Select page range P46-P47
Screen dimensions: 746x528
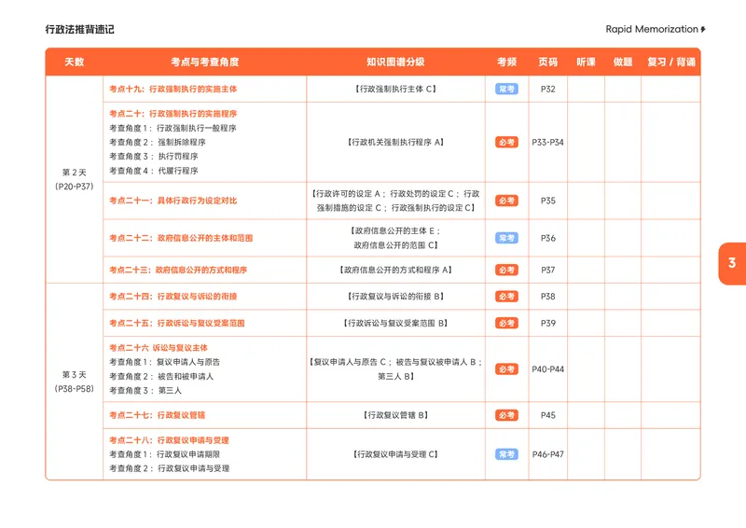[x=547, y=454]
